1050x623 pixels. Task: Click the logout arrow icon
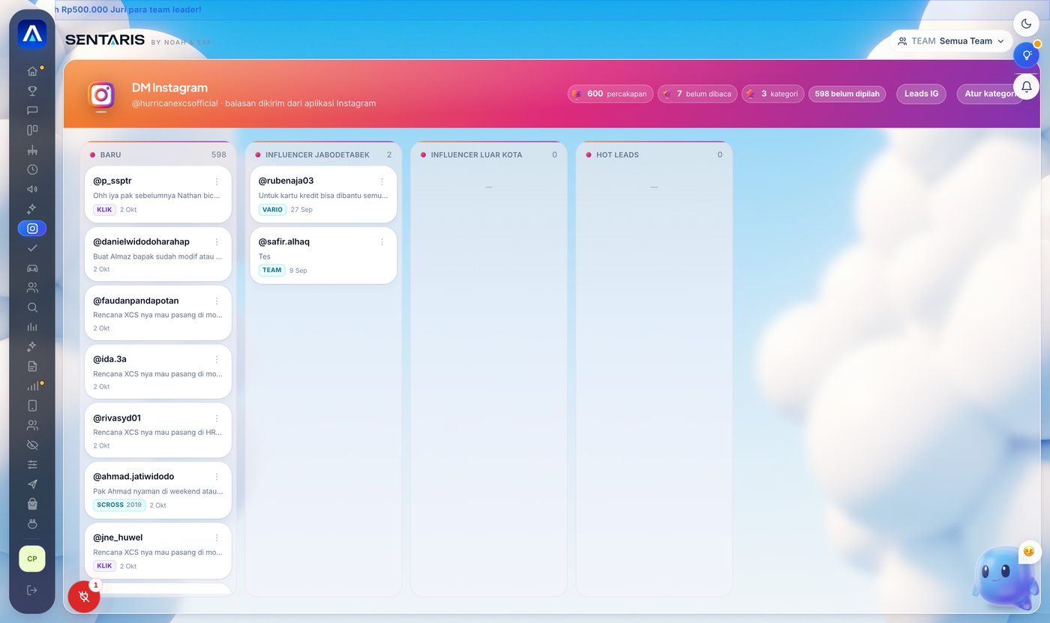32,590
